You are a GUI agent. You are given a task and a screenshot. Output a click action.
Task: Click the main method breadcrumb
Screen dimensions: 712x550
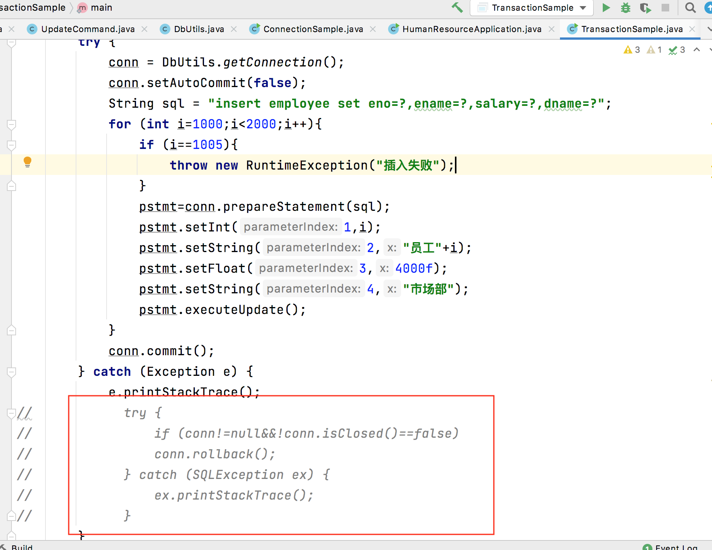click(95, 8)
